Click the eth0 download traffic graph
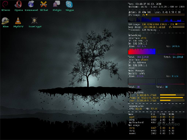 pos(142,52)
